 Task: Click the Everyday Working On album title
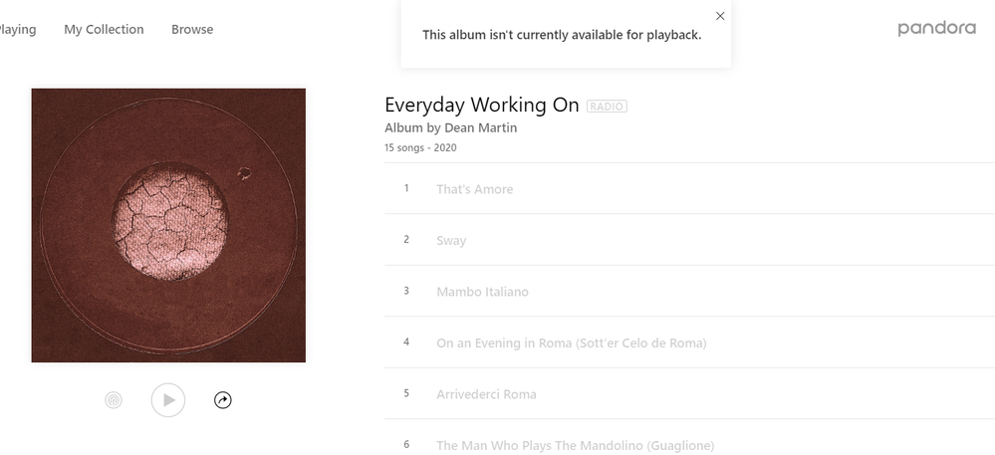pos(481,105)
